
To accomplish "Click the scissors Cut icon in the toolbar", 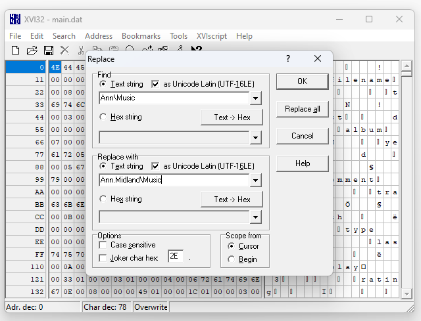I will click(x=81, y=50).
